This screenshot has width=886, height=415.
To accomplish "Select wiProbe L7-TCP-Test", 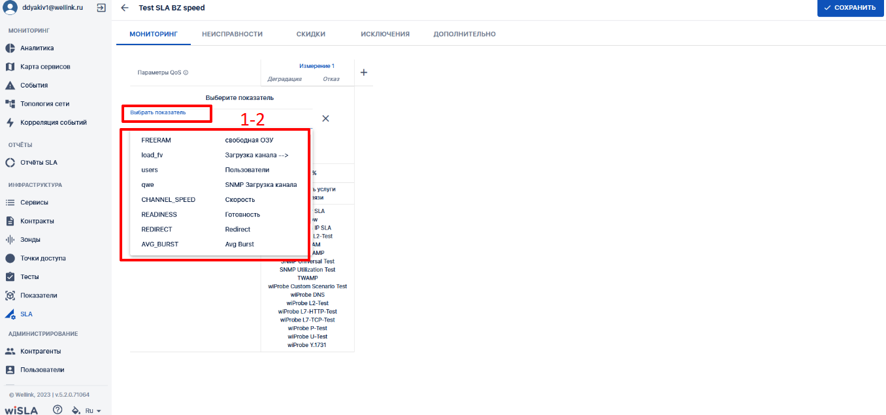I will pyautogui.click(x=307, y=320).
